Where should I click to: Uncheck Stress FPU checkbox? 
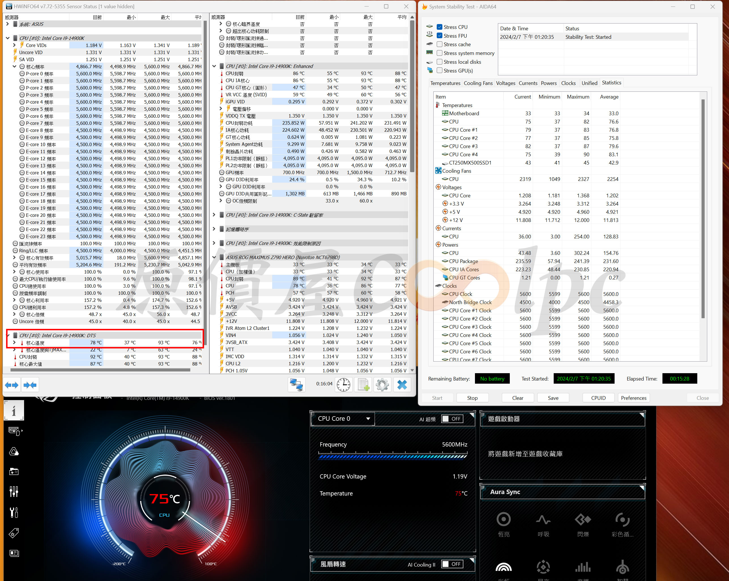[440, 35]
